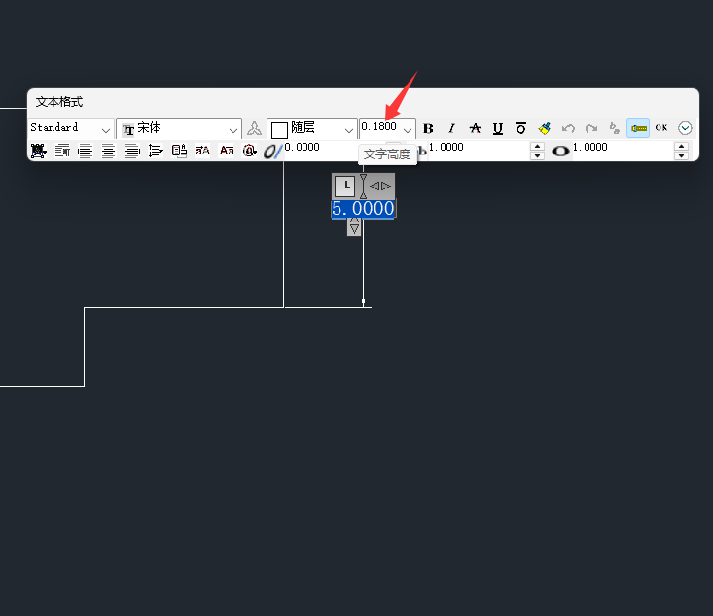This screenshot has width=713, height=616.
Task: Convert text to lowercase with Aa icon
Action: (x=227, y=151)
